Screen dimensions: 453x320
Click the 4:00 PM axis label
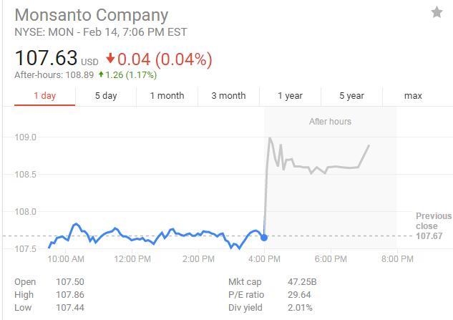pyautogui.click(x=265, y=259)
